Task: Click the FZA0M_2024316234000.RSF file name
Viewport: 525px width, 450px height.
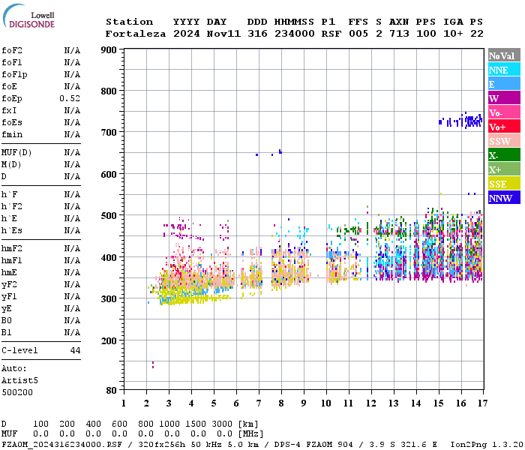Action: click(x=62, y=445)
